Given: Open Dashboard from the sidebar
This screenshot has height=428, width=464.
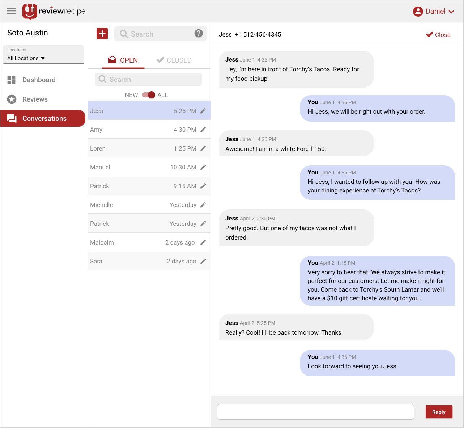Looking at the screenshot, I should [x=39, y=80].
